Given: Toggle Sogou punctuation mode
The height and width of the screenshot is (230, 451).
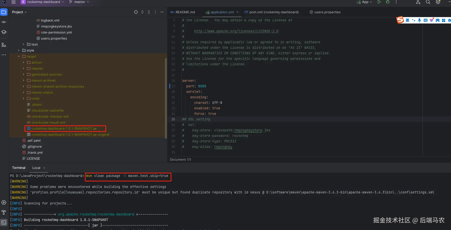Looking at the screenshot, I should coord(413,20).
